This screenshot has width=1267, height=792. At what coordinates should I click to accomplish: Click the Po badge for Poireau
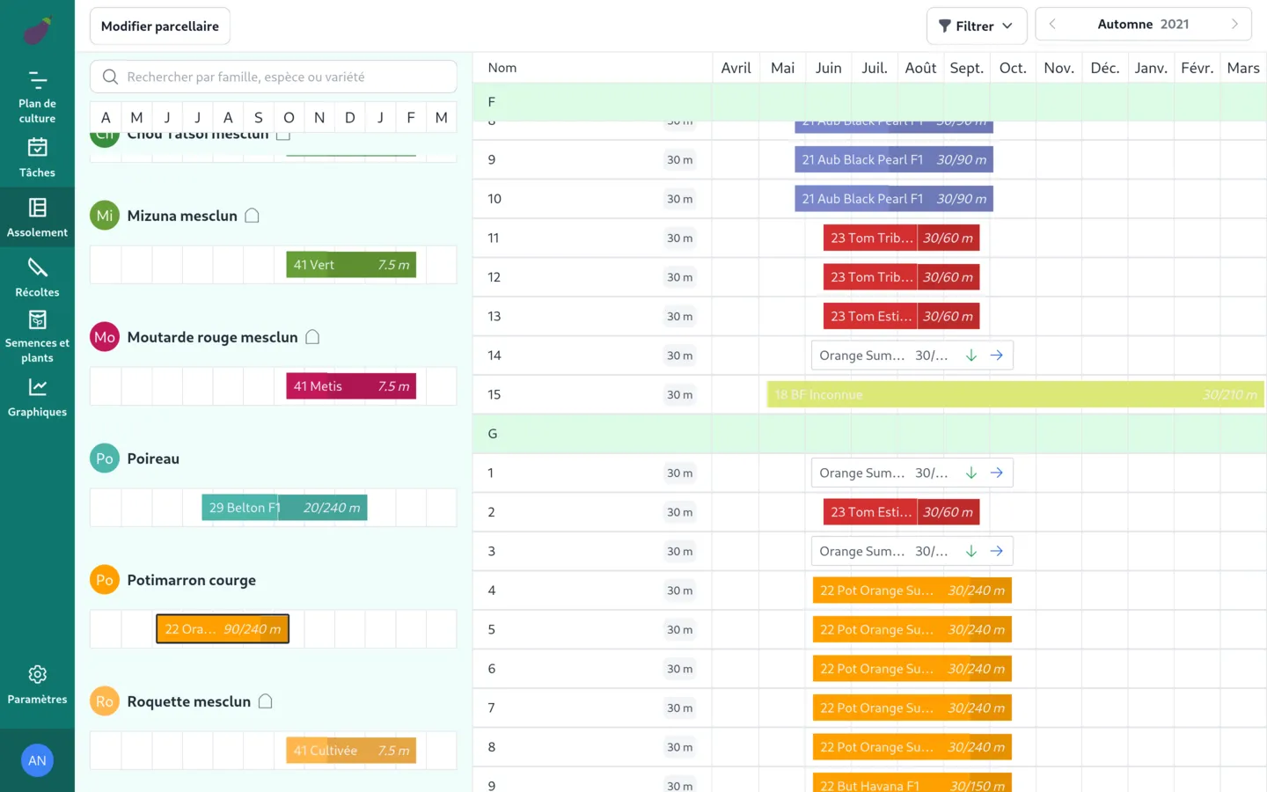pos(105,458)
